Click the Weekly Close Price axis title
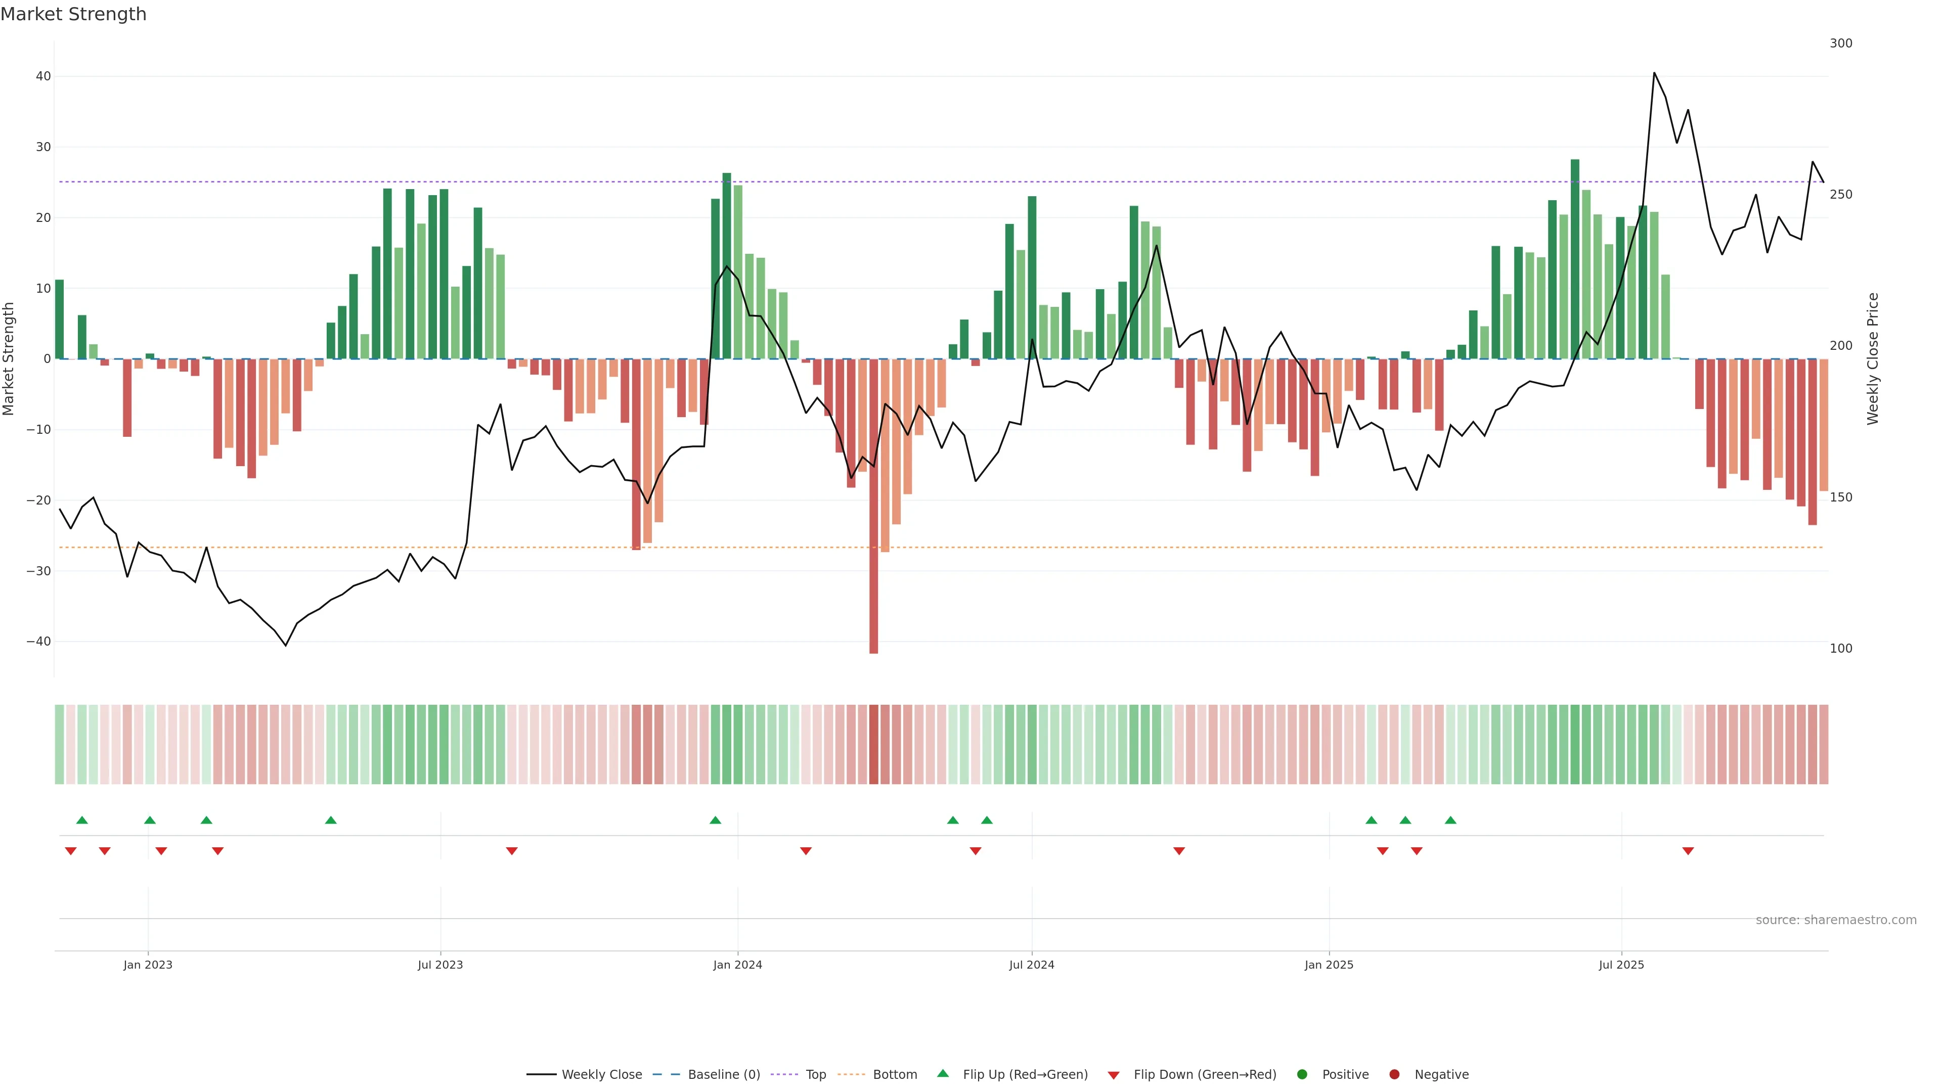Screen dimensions: 1942x1092 pos(1873,359)
